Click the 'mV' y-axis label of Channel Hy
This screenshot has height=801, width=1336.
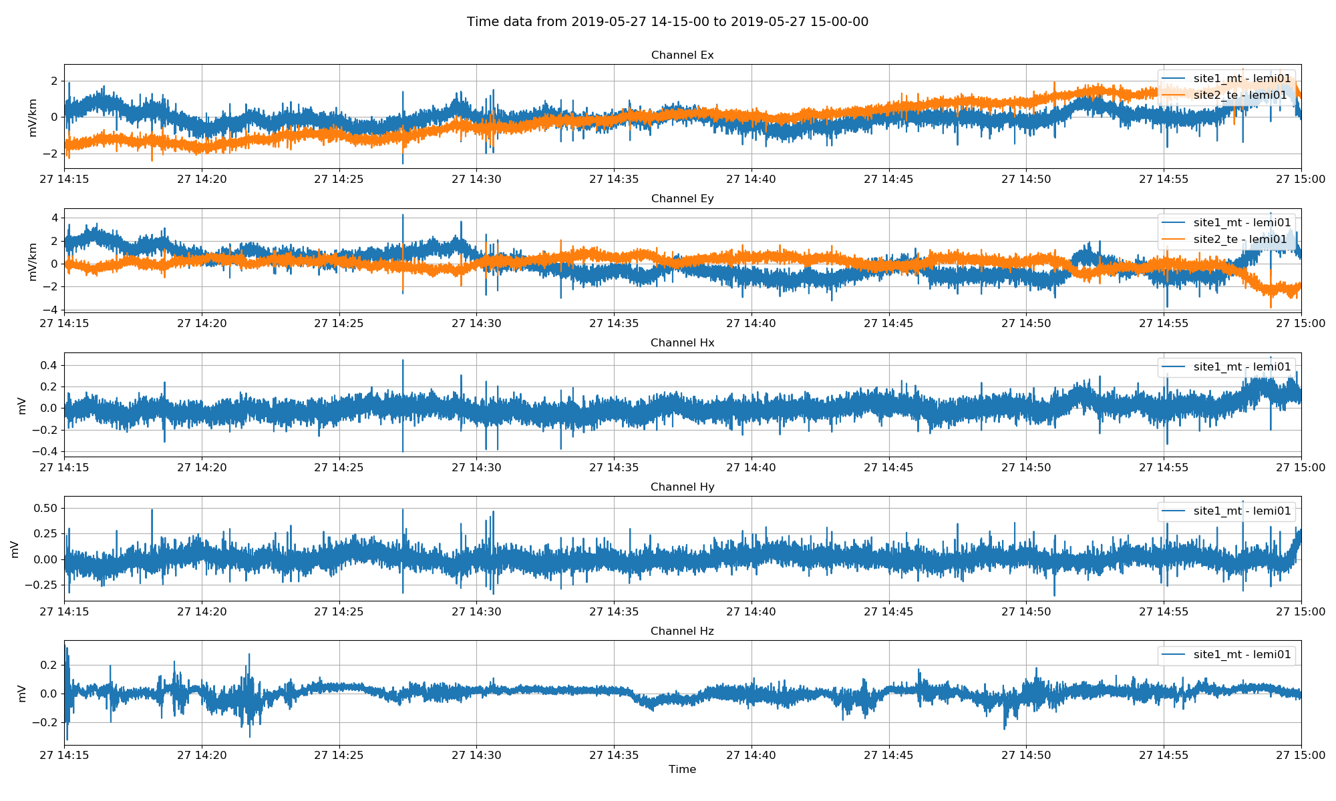[x=15, y=549]
